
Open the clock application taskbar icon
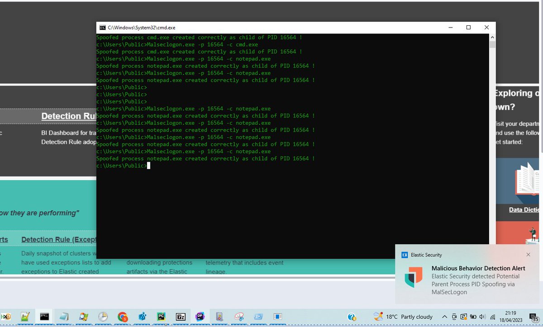pyautogui.click(x=103, y=317)
